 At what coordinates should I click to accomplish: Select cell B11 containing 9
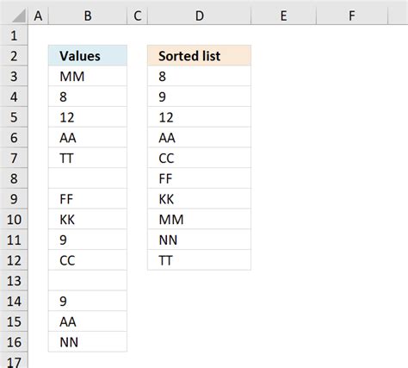click(x=88, y=240)
